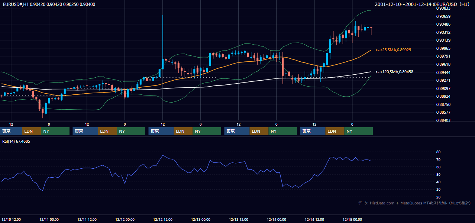Viewport: 475px width, 223px height.
Task: Click the rightmost NY session box
Action: [x=358, y=131]
